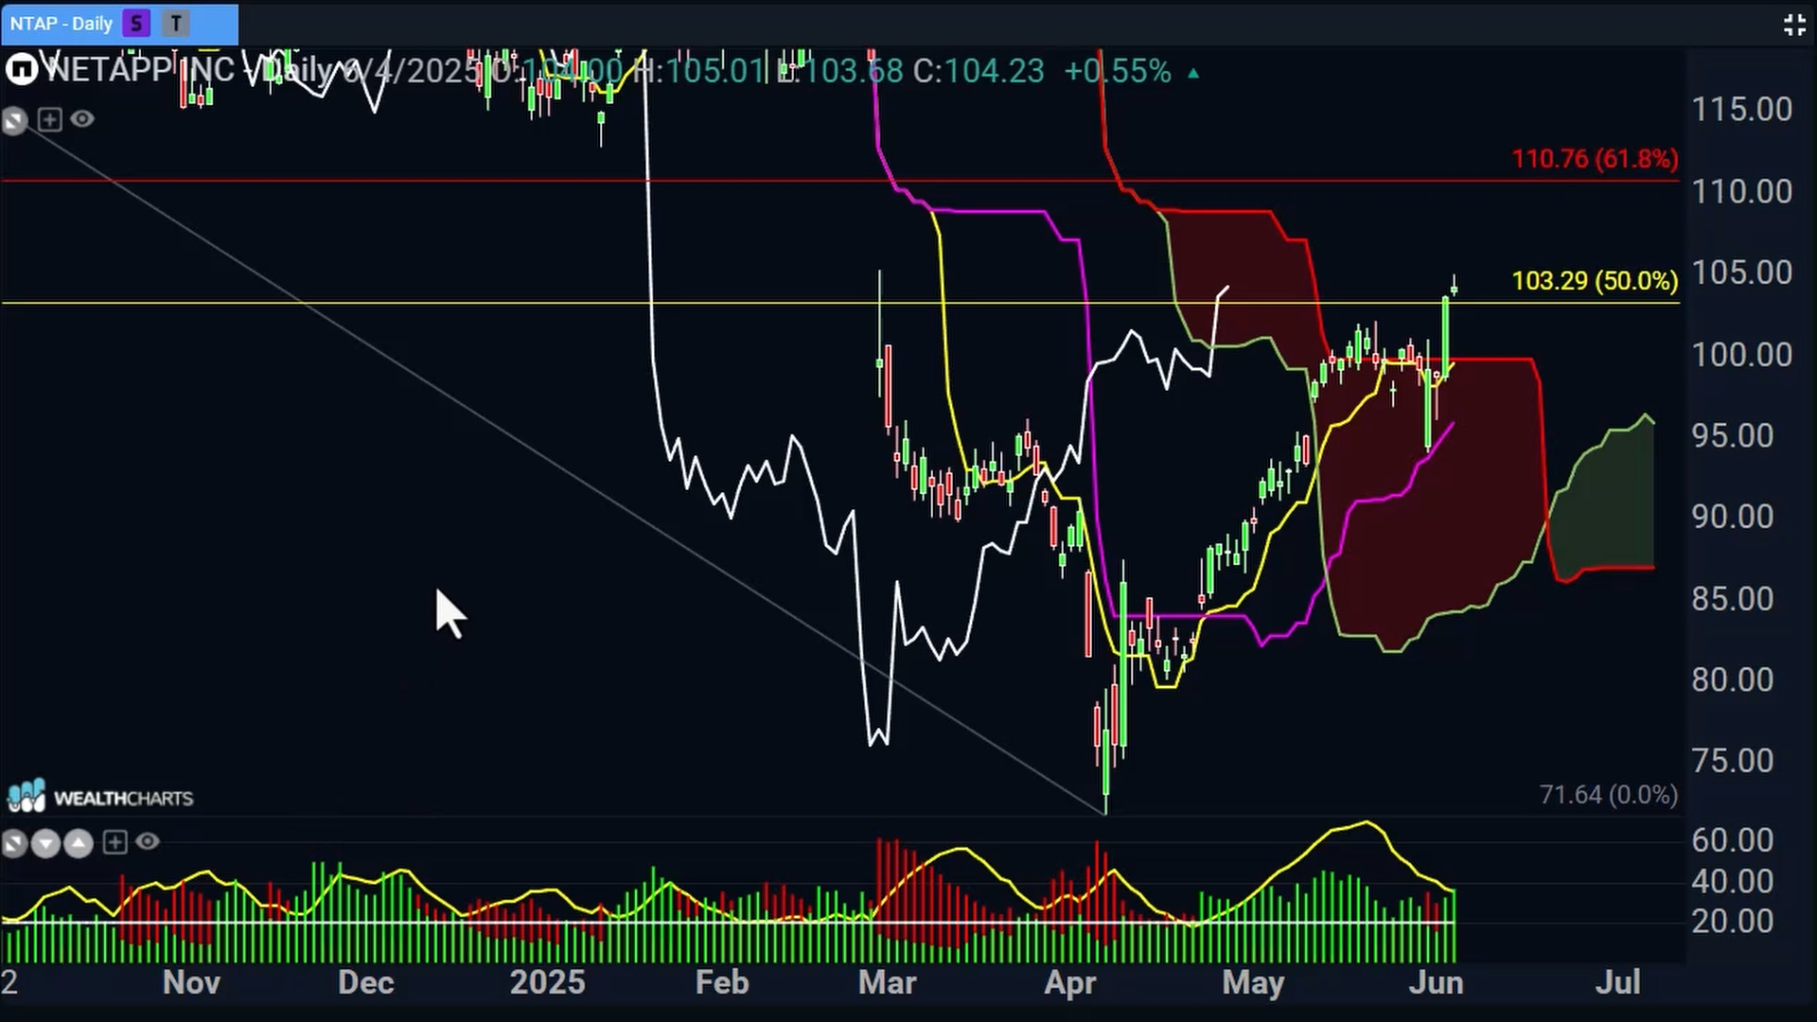
Task: Click the Apr label on time axis
Action: point(1070,982)
